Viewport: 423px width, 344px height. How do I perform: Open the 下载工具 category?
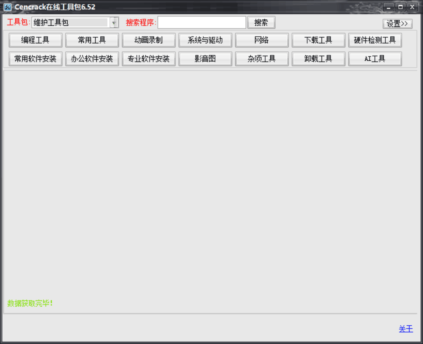pyautogui.click(x=318, y=40)
